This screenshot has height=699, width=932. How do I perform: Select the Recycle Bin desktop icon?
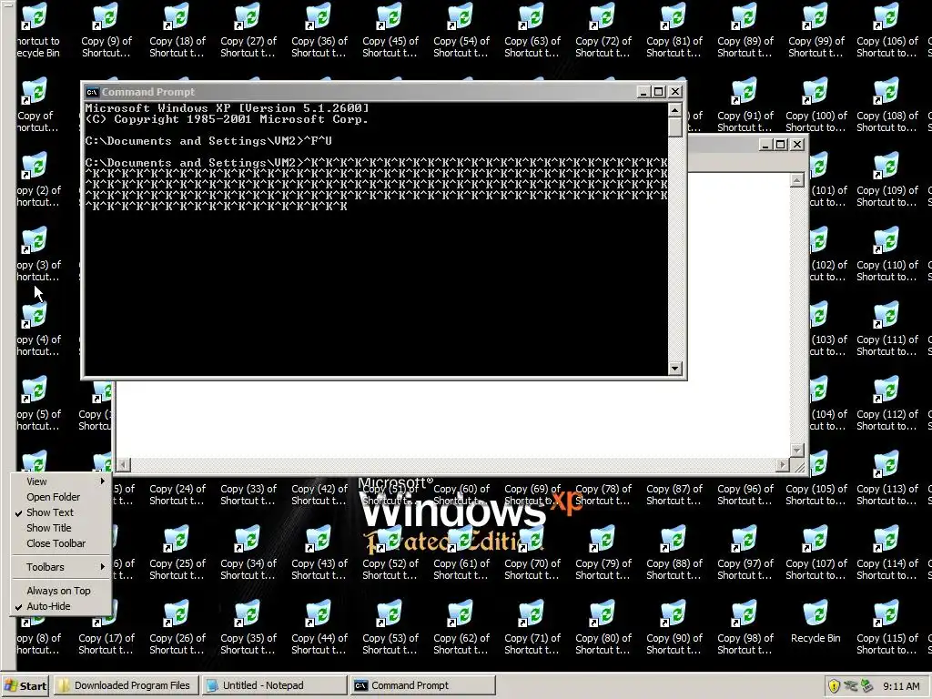[815, 622]
